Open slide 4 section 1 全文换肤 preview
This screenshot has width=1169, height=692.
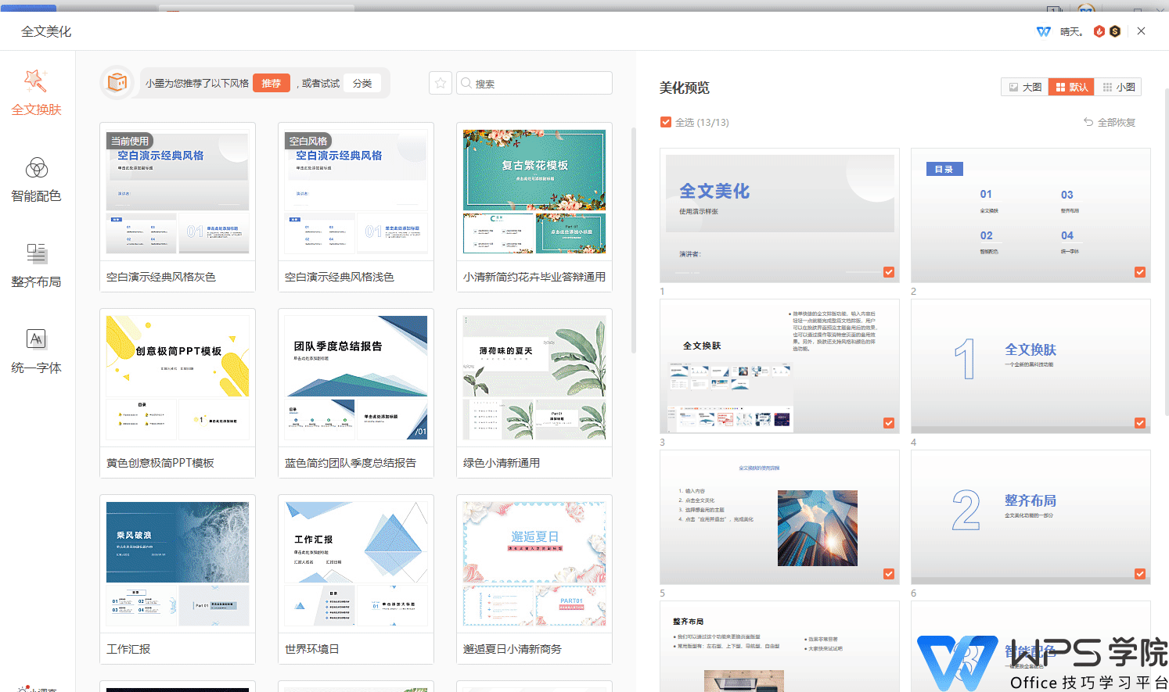[x=1031, y=366]
